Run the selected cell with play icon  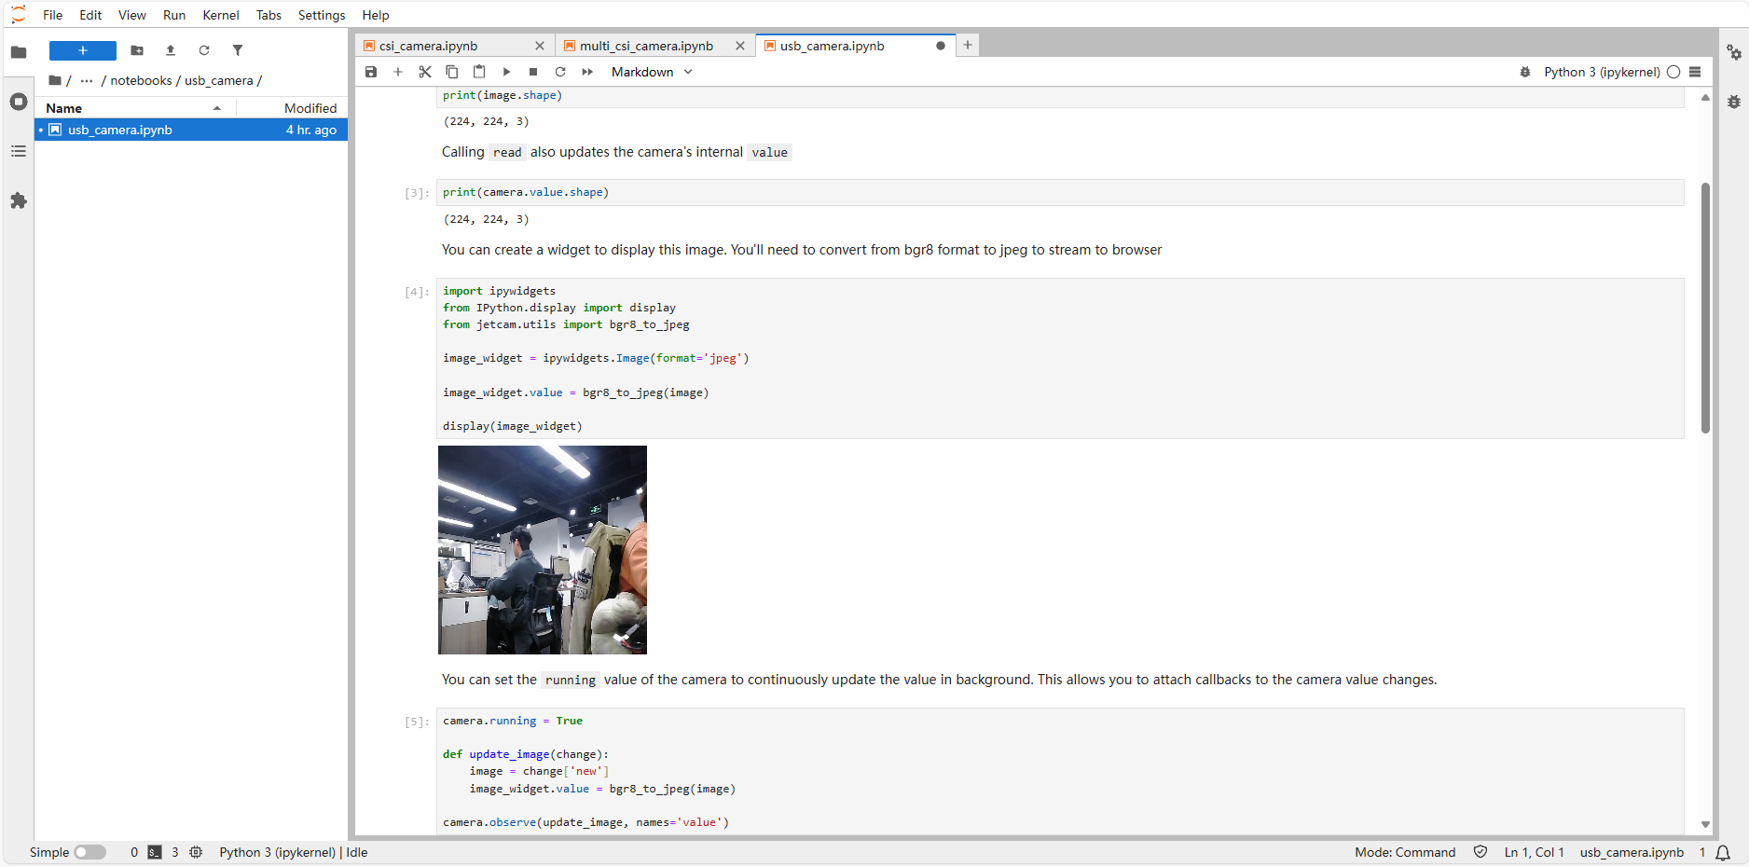pos(506,72)
